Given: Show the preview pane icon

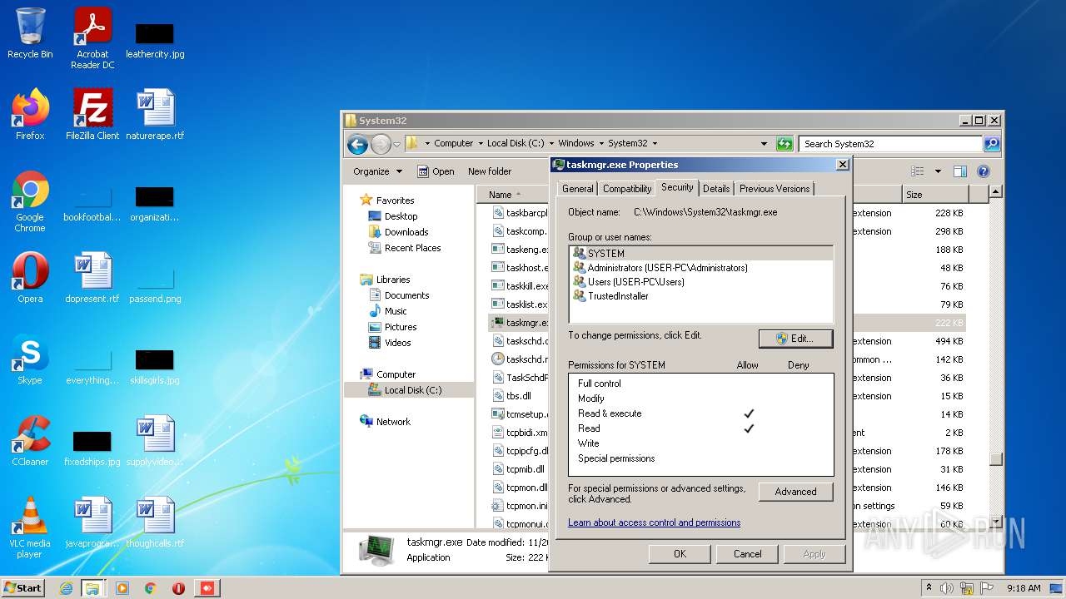Looking at the screenshot, I should coord(959,171).
